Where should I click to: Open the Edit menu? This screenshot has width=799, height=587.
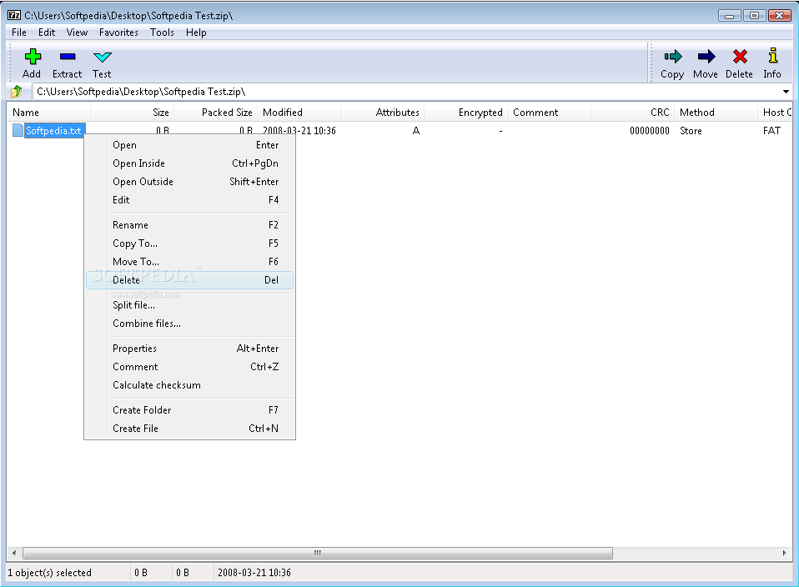click(47, 33)
